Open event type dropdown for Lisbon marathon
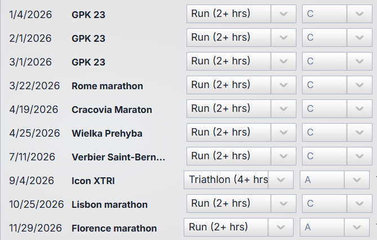 click(x=283, y=204)
